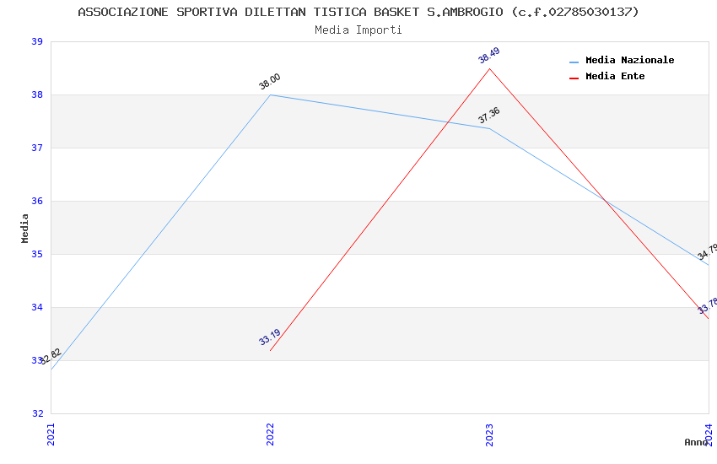Click the 32.82 data point label
This screenshot has width=717, height=464.
pos(51,356)
